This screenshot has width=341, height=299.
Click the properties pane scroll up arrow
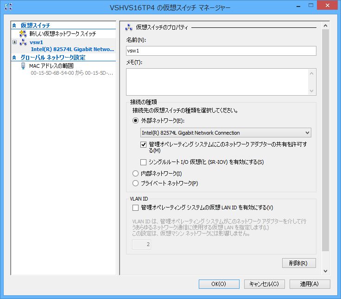click(x=325, y=26)
